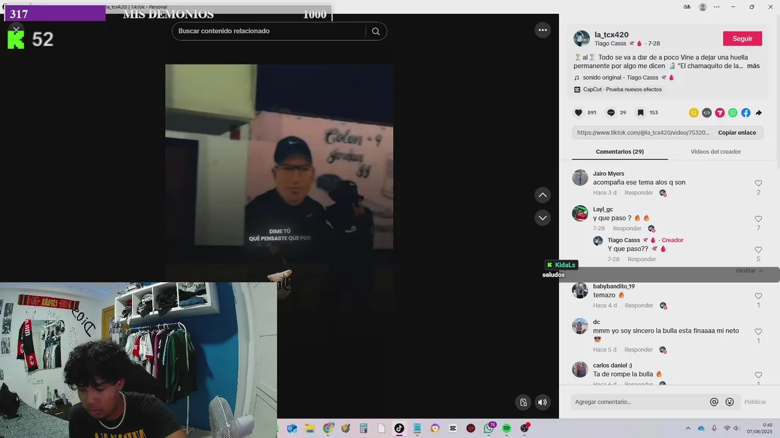
Task: Mute the video with speaker icon
Action: [x=542, y=402]
